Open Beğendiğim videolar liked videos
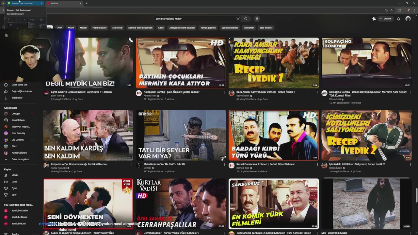 point(20,91)
